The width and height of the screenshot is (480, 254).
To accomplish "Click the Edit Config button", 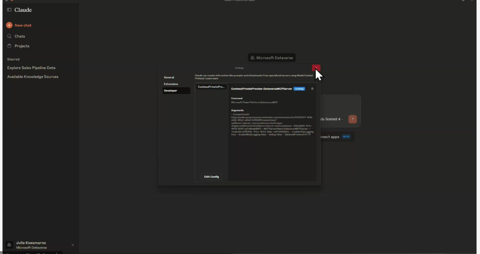I will 211,177.
